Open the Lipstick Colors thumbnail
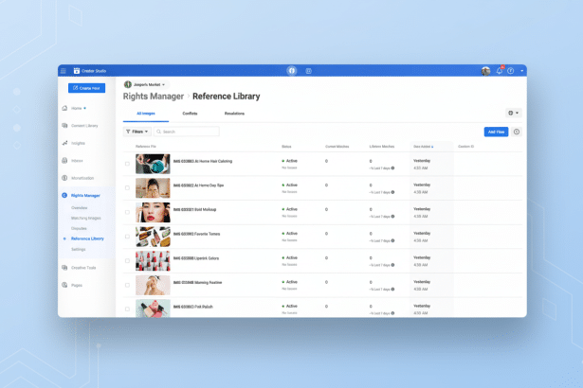Image resolution: width=583 pixels, height=388 pixels. tap(153, 260)
